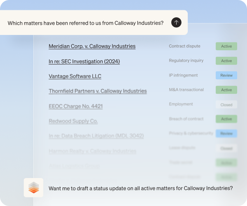Open In re: SEC Investigation (2024) matter
This screenshot has height=206, width=247.
coord(84,61)
